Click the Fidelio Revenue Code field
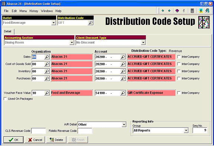The image size is (214, 146). click(85, 131)
